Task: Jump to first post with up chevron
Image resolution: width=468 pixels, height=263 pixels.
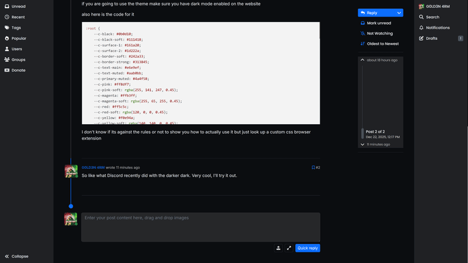Action: (362, 60)
